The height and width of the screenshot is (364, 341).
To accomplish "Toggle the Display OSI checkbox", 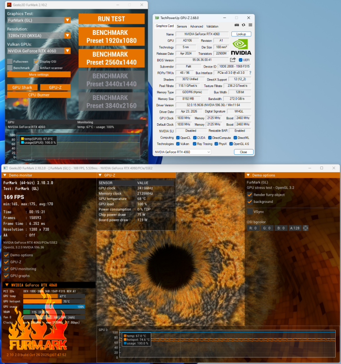I will pyautogui.click(x=36, y=62).
